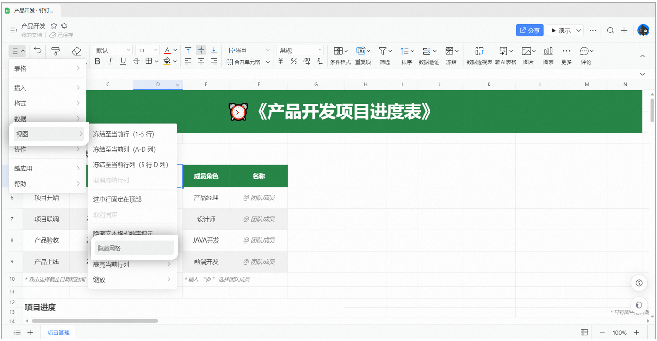This screenshot has height=341, width=657.
Task: Open the 常规 number format dropdown
Action: (300, 50)
